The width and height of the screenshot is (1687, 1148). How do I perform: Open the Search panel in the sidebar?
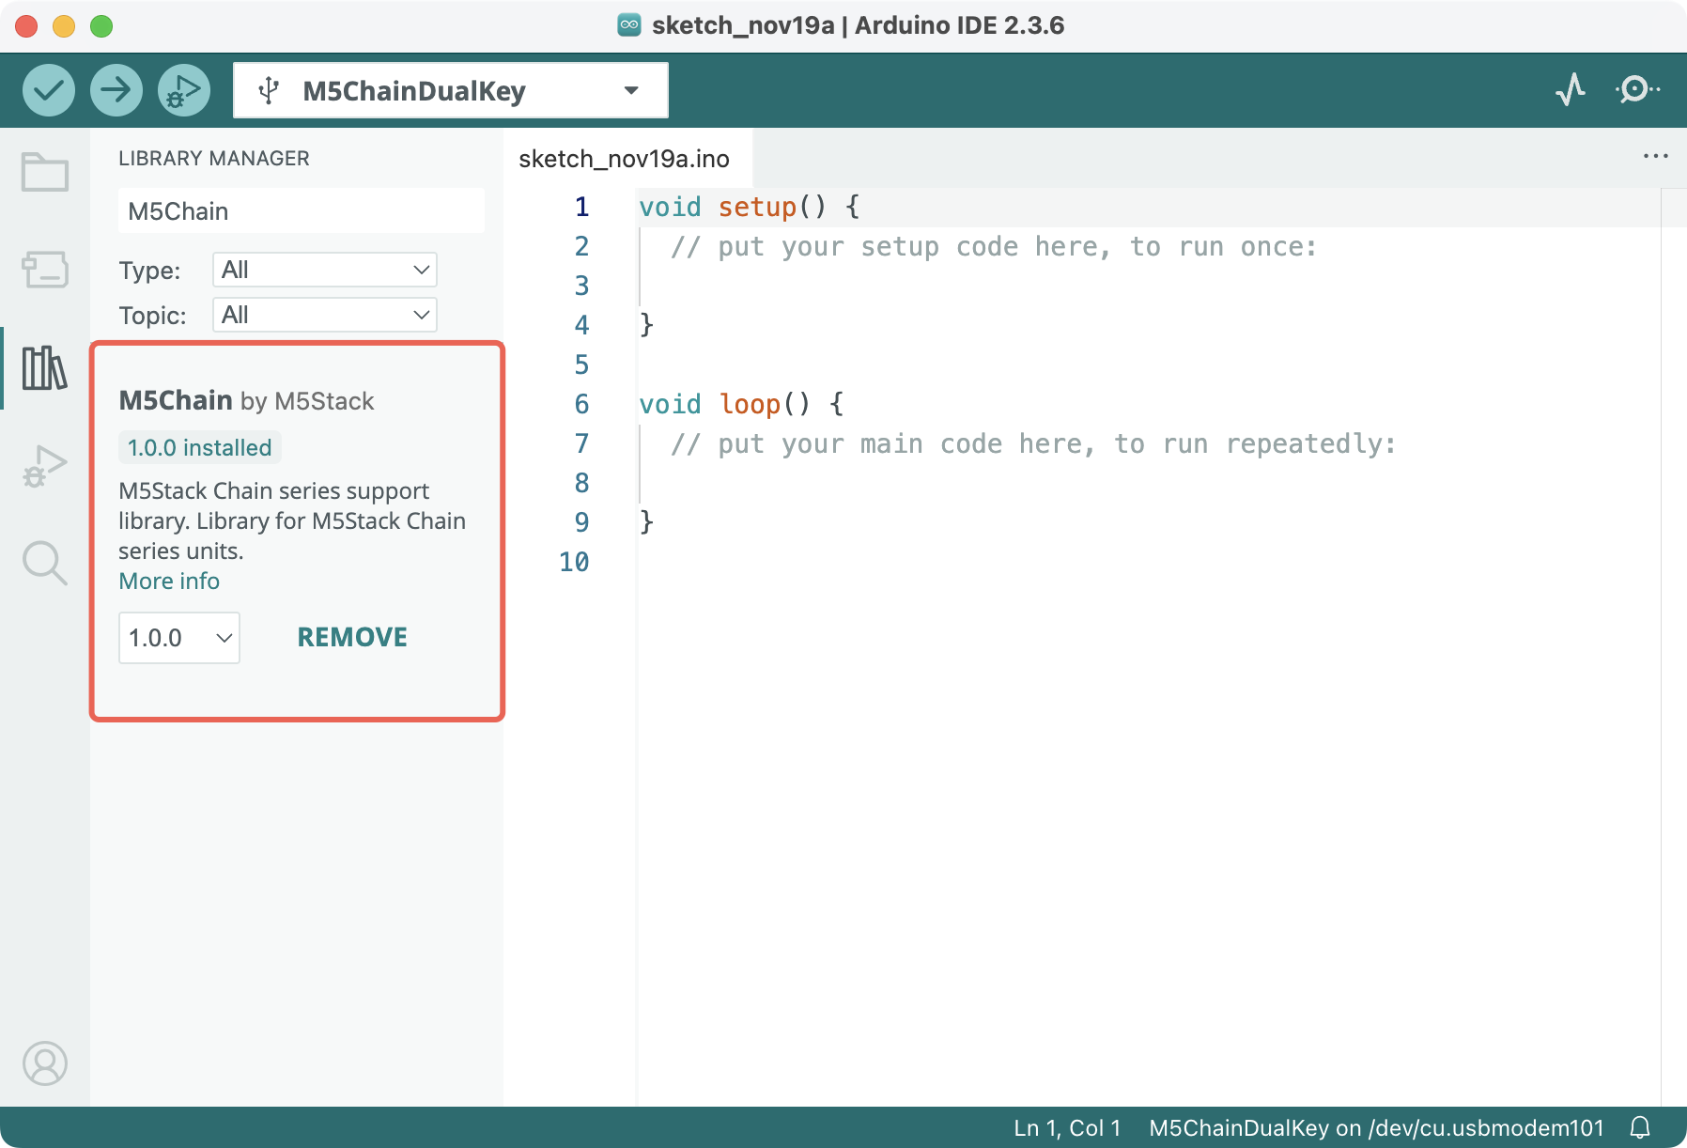(45, 563)
